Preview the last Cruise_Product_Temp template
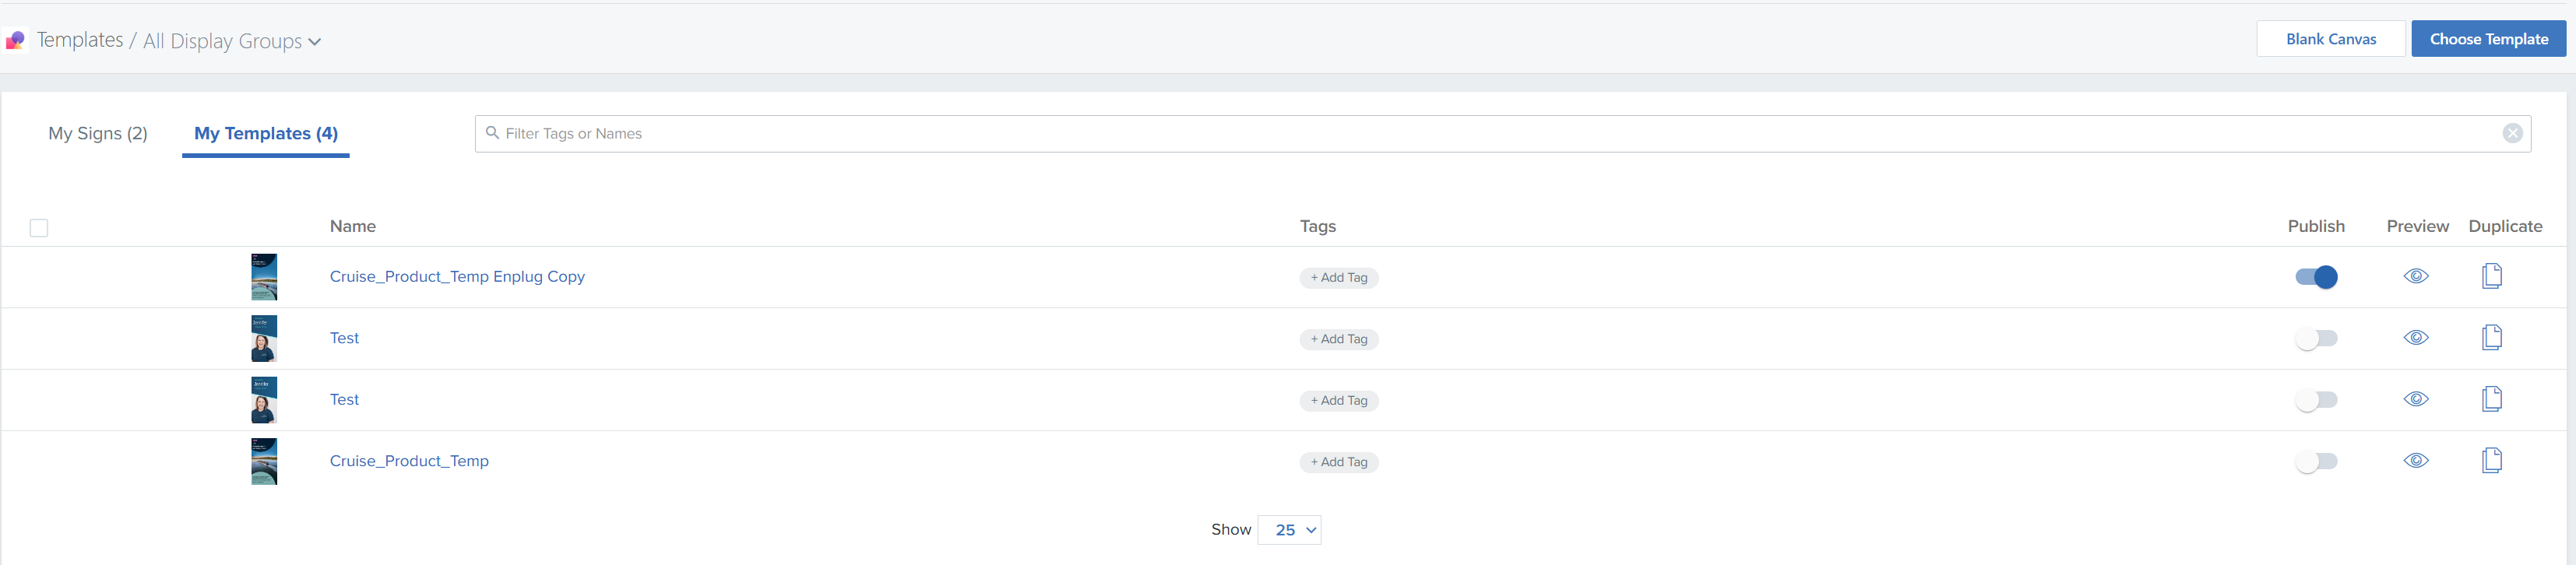This screenshot has width=2576, height=565. pos(2416,461)
